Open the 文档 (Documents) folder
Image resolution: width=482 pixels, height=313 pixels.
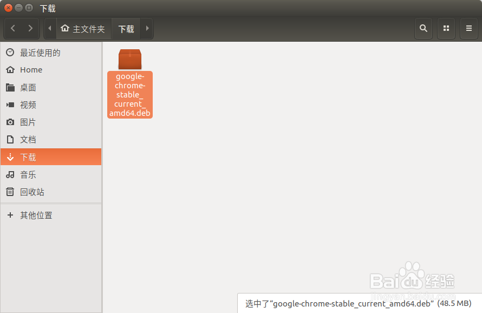tap(30, 139)
